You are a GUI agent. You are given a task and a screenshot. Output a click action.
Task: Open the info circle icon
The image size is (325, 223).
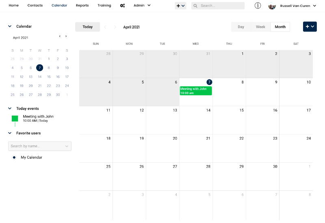coord(258,6)
